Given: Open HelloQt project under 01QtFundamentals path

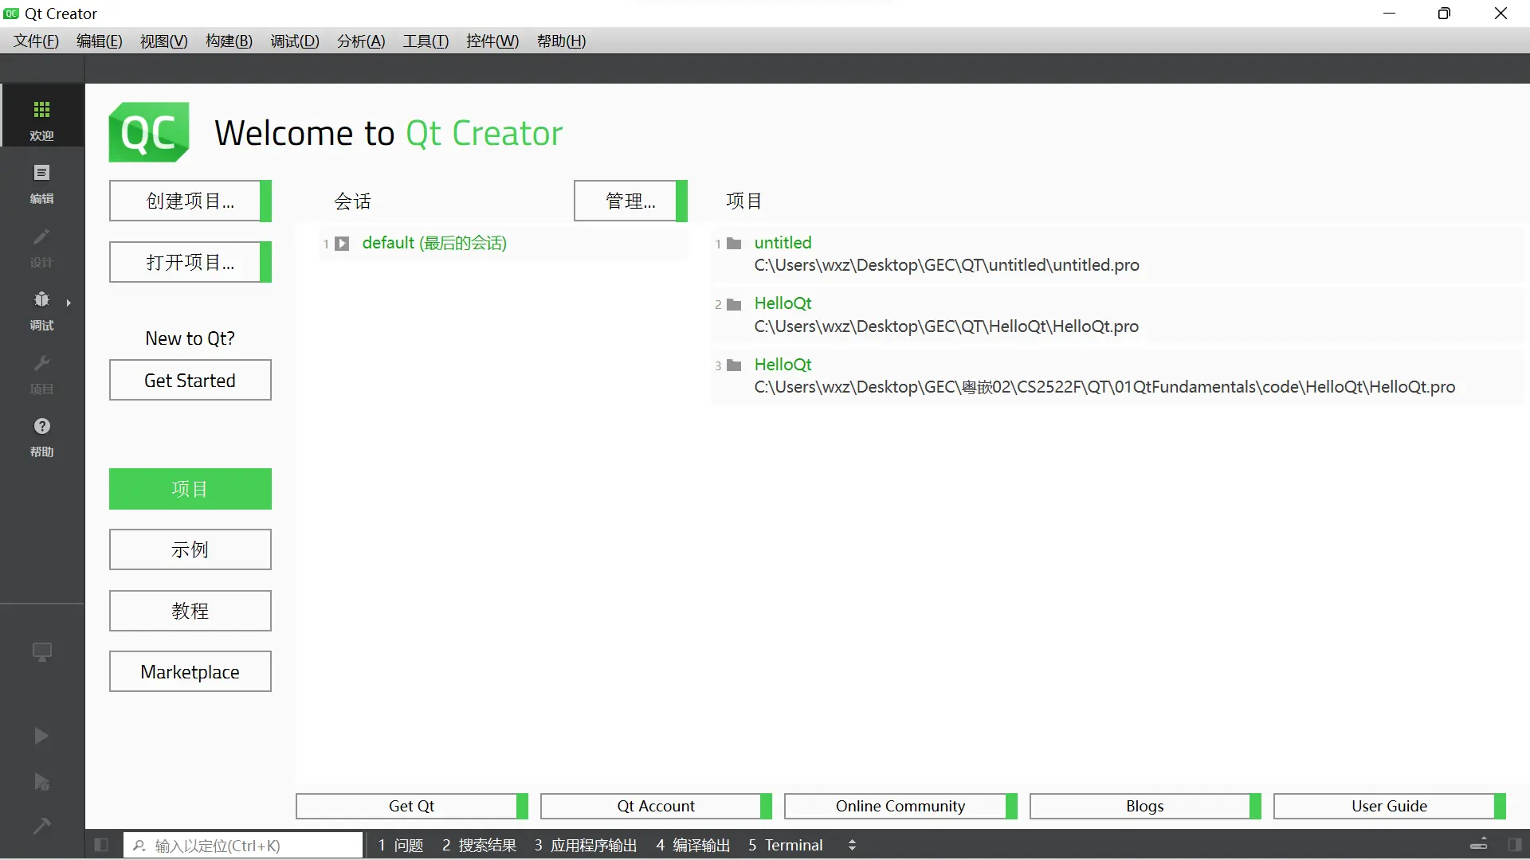Looking at the screenshot, I should click(x=1118, y=376).
